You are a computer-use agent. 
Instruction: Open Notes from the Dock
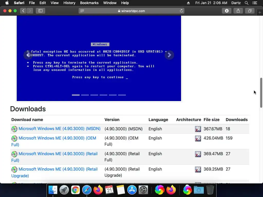pos(121,190)
